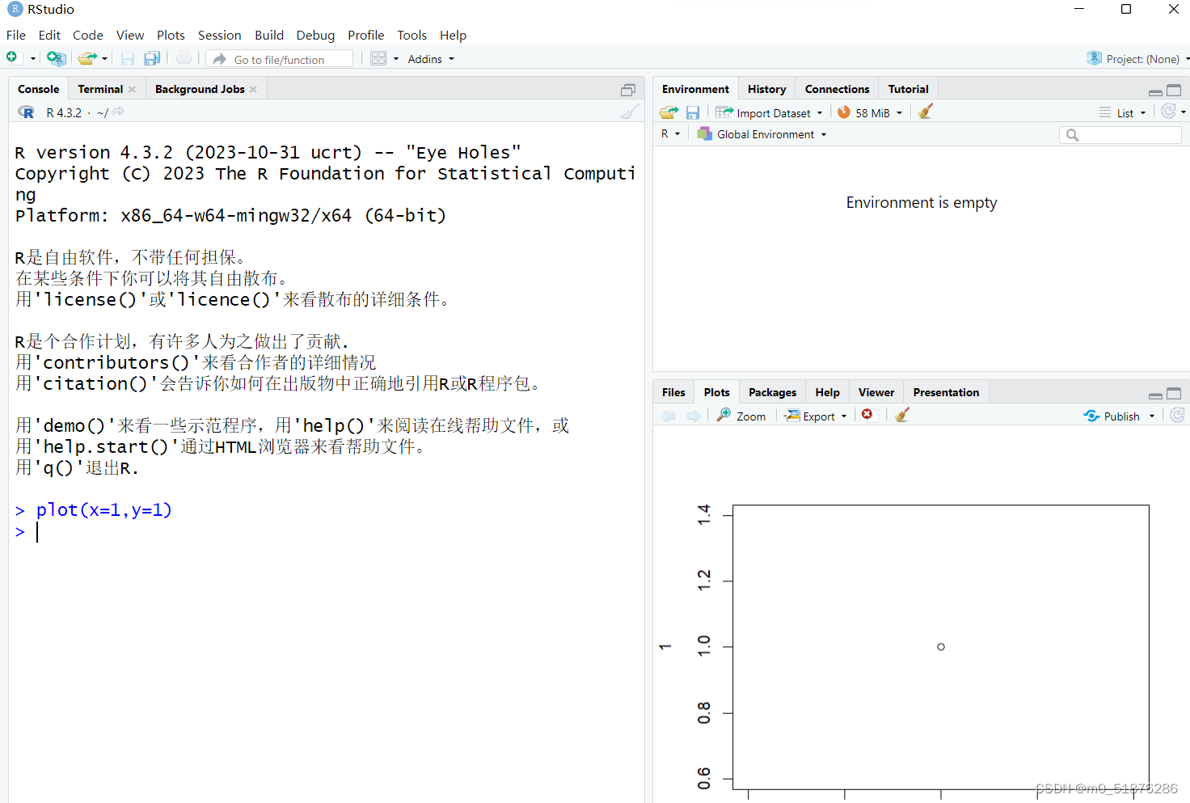The height and width of the screenshot is (803, 1190).
Task: Open the Global Environment dropdown
Action: (x=762, y=134)
